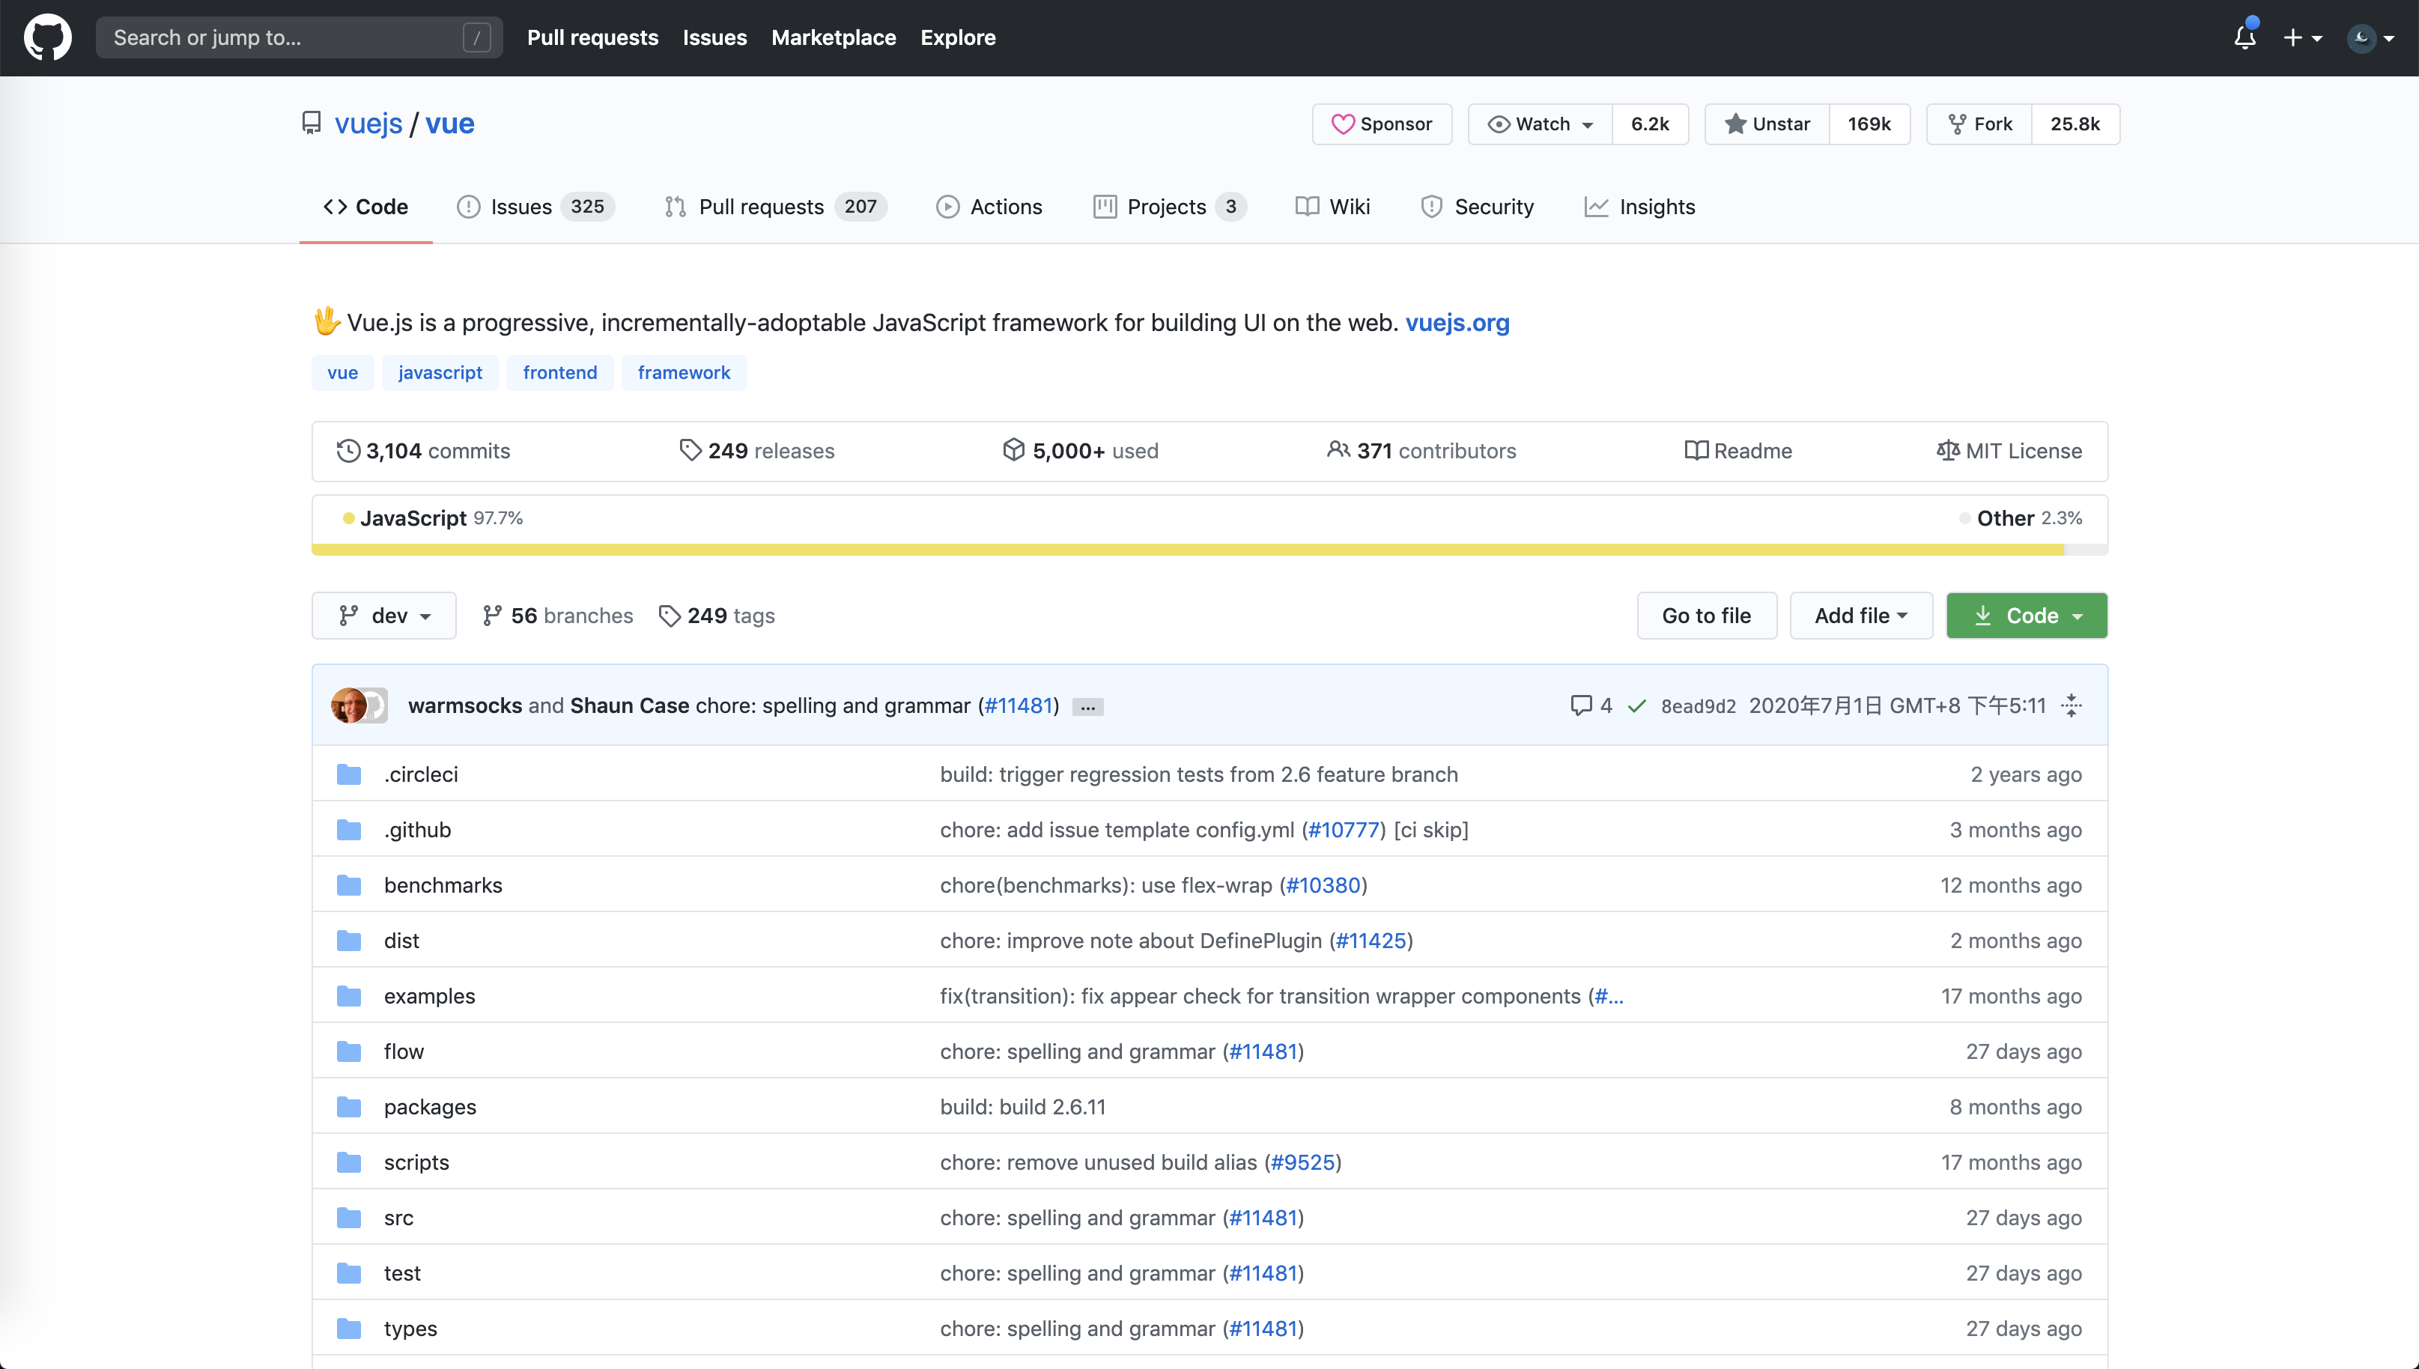
Task: Focus the Search or jump to field
Action: click(x=299, y=37)
